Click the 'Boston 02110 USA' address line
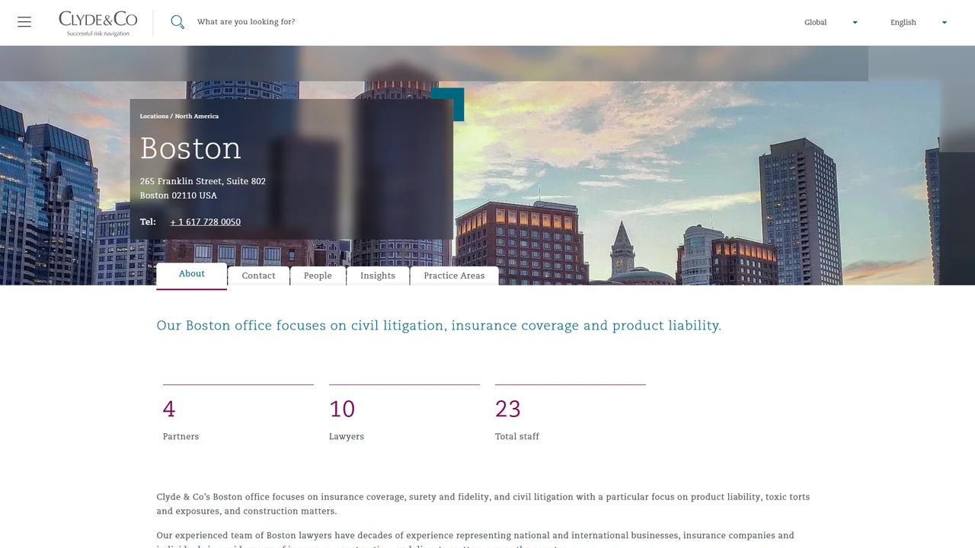The image size is (975, 548). pos(178,196)
